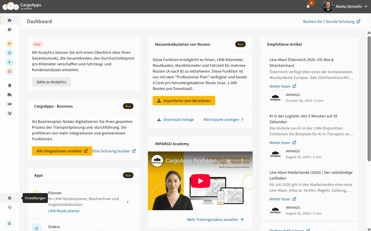Click 'Importieren zum Berechnen' button

click(184, 101)
